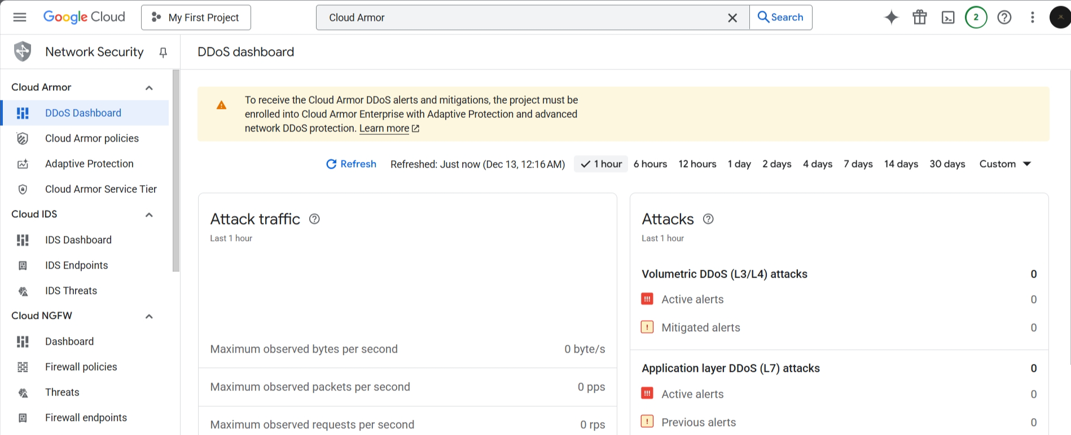Clear the search box with the X icon
The image size is (1071, 435).
732,18
